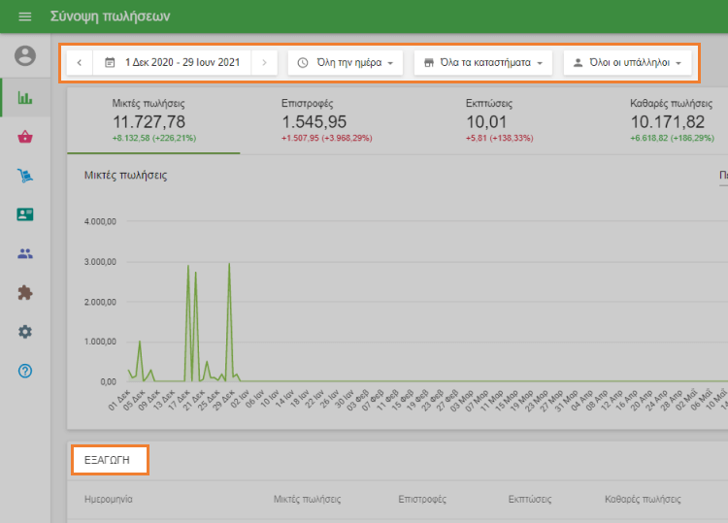Open the customers people icon
728x523 pixels.
pos(25,253)
